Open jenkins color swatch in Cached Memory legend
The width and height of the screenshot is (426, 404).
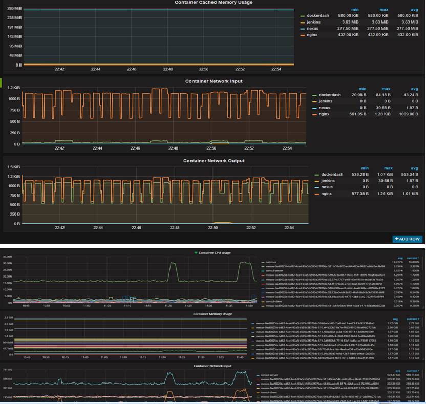pyautogui.click(x=303, y=23)
